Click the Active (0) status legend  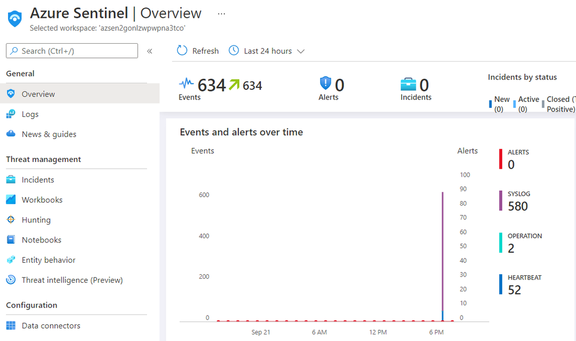[x=526, y=104]
